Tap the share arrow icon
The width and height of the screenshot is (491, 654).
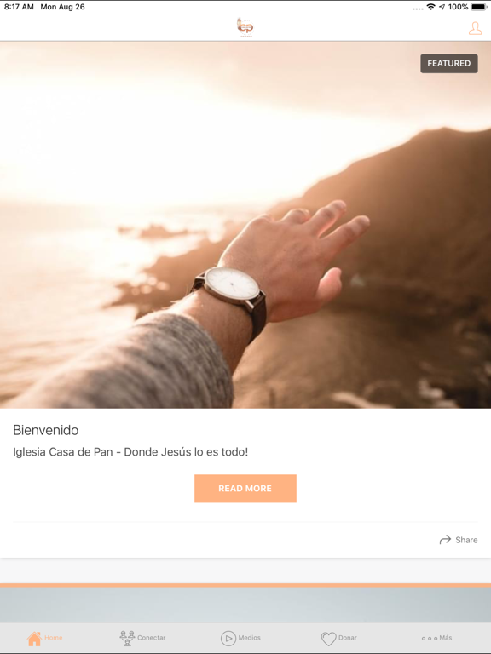445,540
